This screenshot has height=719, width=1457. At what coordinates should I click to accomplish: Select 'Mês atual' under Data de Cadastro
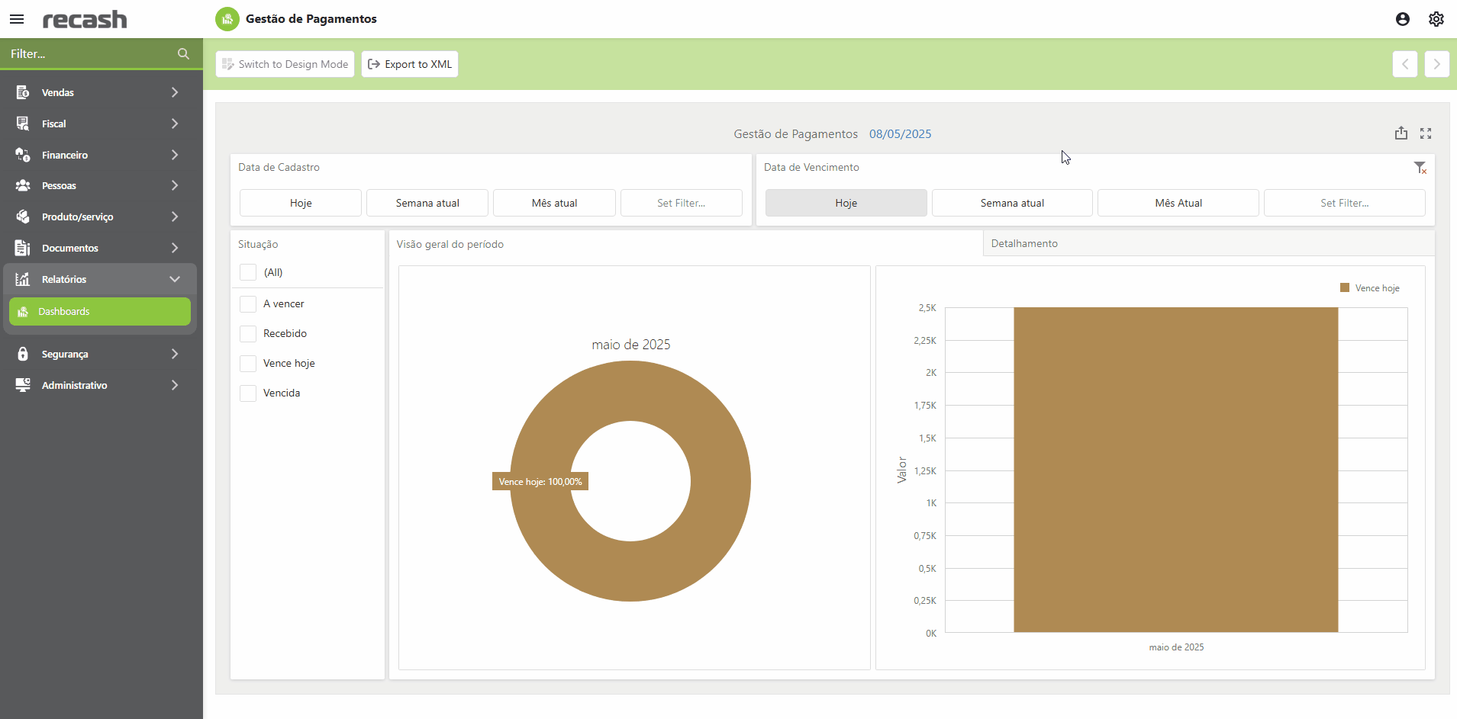(554, 203)
